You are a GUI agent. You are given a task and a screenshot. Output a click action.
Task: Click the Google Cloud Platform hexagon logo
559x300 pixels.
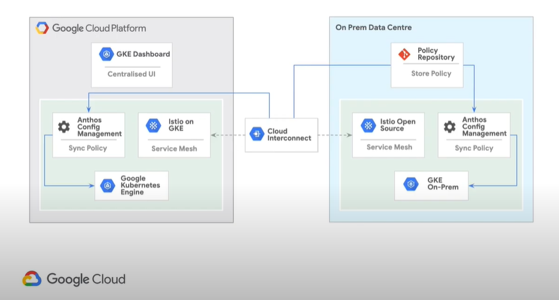point(42,28)
